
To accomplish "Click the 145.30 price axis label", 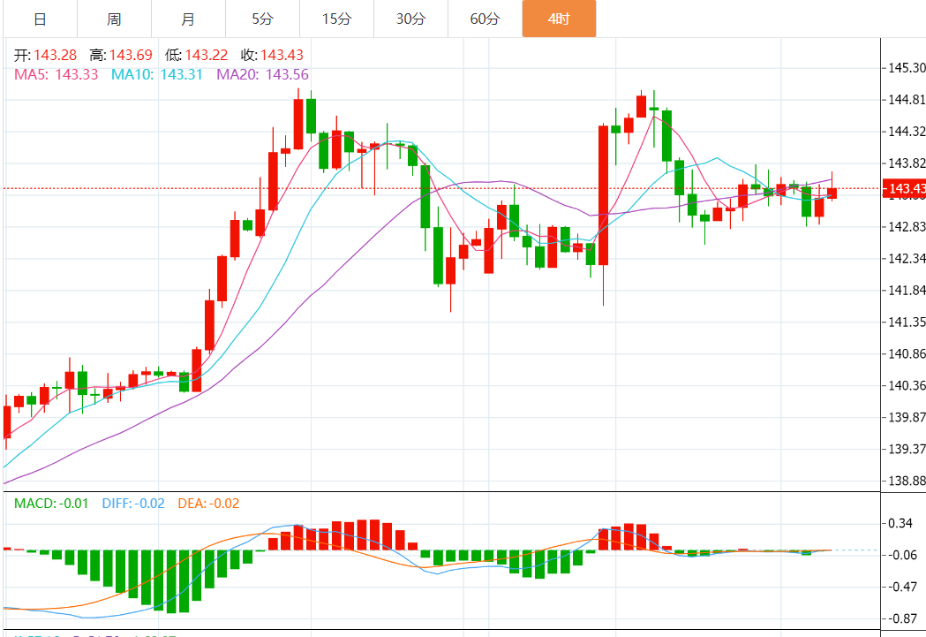I will click(x=907, y=68).
